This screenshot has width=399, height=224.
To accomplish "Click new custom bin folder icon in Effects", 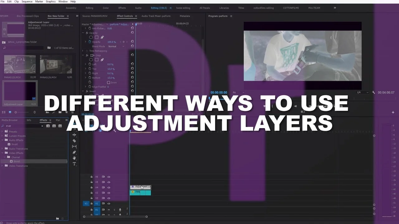I will point(57,218).
